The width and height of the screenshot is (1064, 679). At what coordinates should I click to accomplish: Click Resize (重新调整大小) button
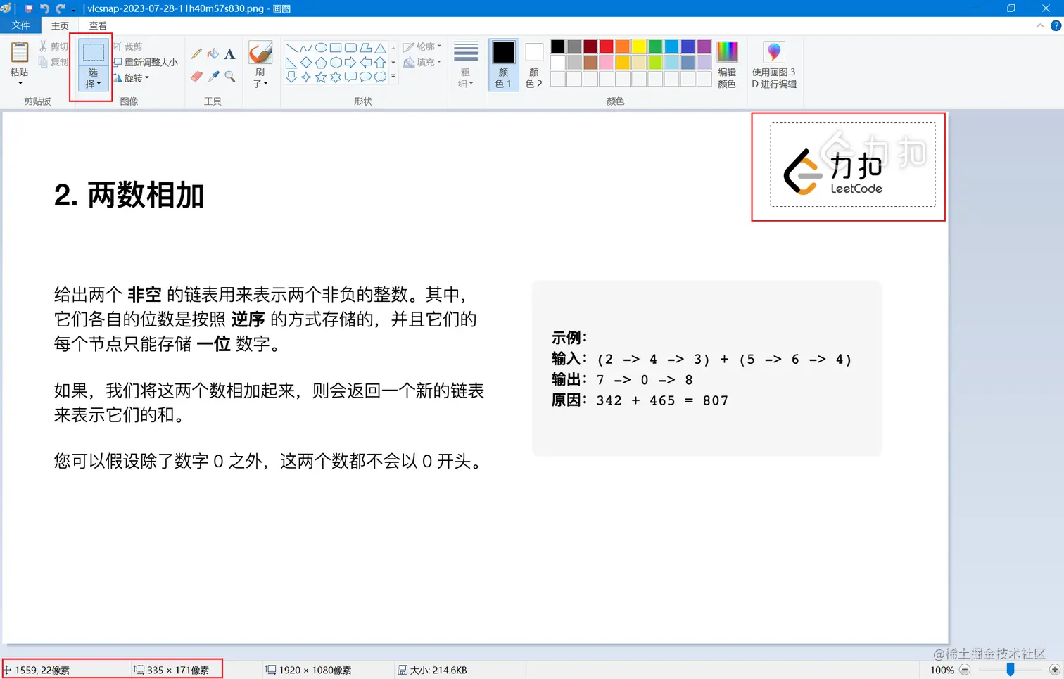click(x=146, y=62)
